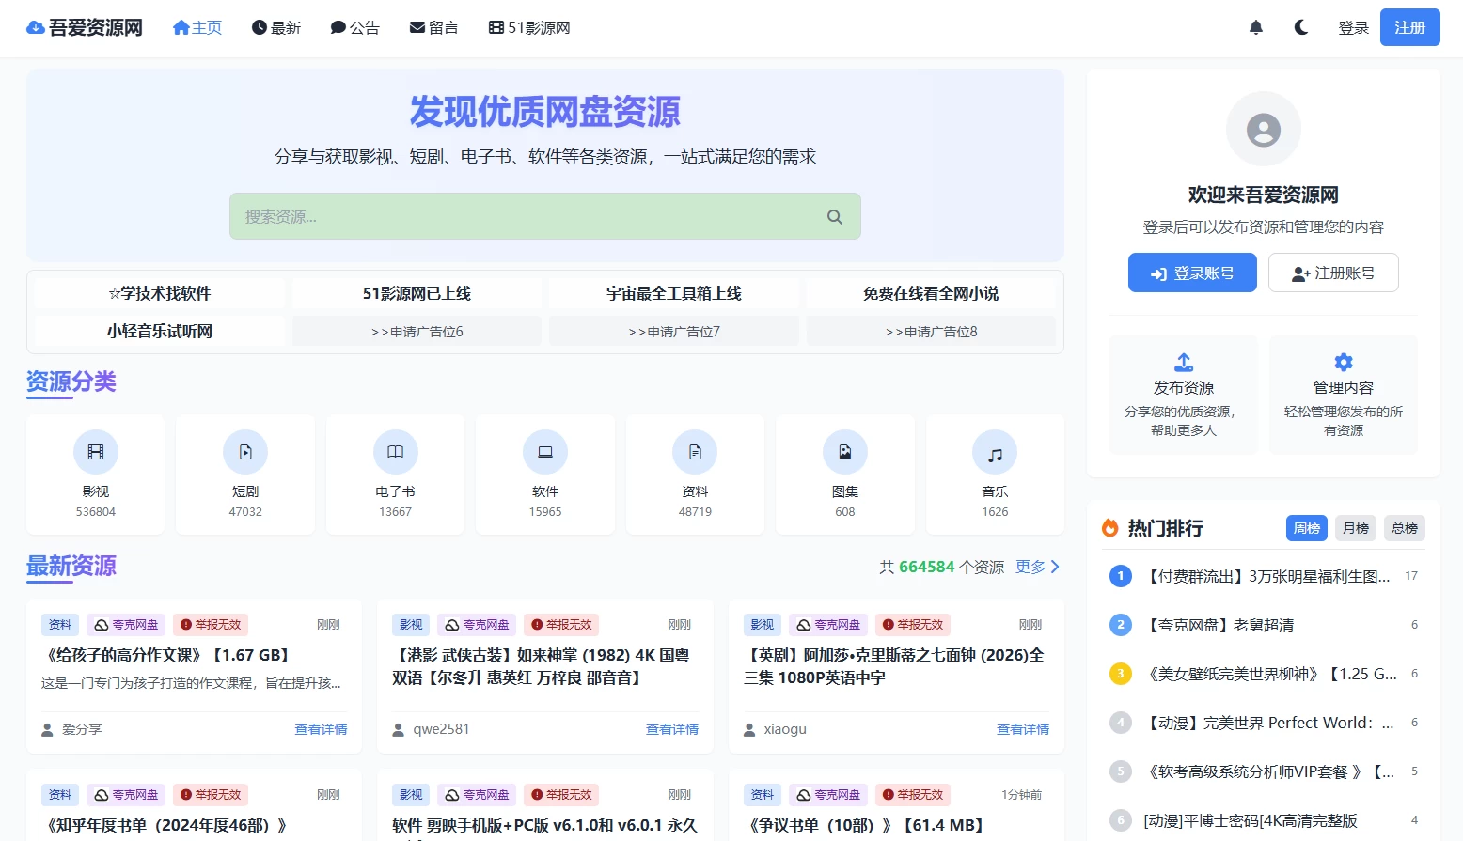The height and width of the screenshot is (841, 1463).
Task: Select the 周榜 ranking tab
Action: [1306, 528]
